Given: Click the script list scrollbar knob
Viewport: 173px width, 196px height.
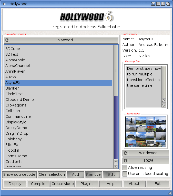Looking at the screenshot, I should pyautogui.click(x=116, y=71).
